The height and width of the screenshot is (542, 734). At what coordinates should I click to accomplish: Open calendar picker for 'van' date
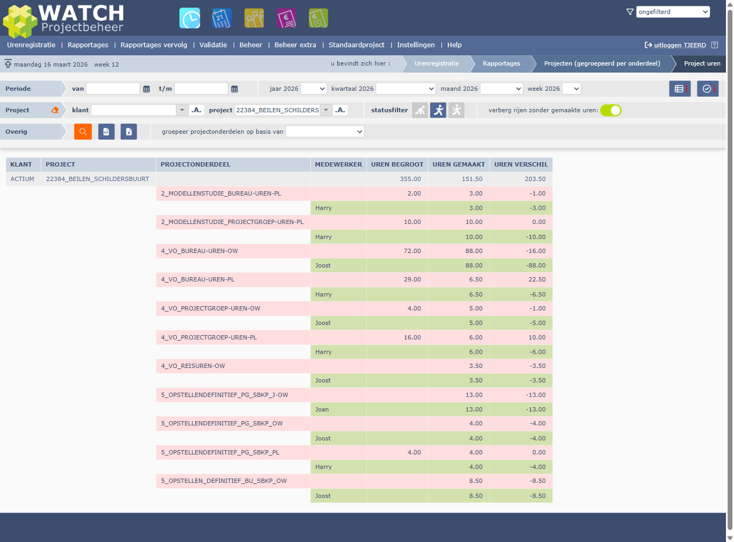[x=147, y=89]
